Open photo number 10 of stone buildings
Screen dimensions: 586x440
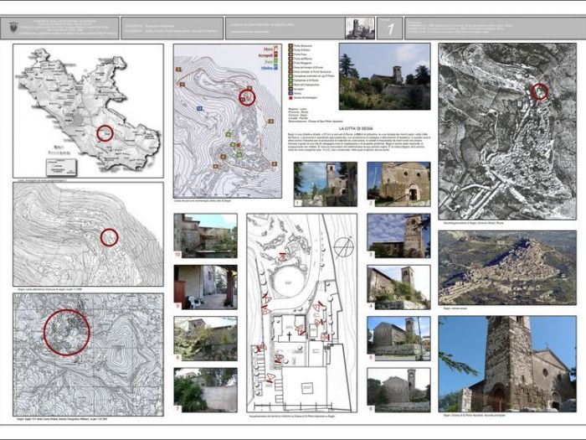click(x=206, y=236)
